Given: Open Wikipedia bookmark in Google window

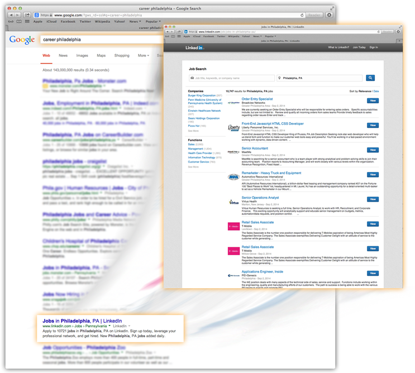Looking at the screenshot, I should [102, 22].
